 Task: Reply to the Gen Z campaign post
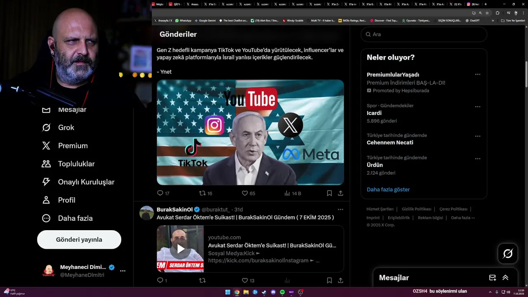pyautogui.click(x=163, y=193)
